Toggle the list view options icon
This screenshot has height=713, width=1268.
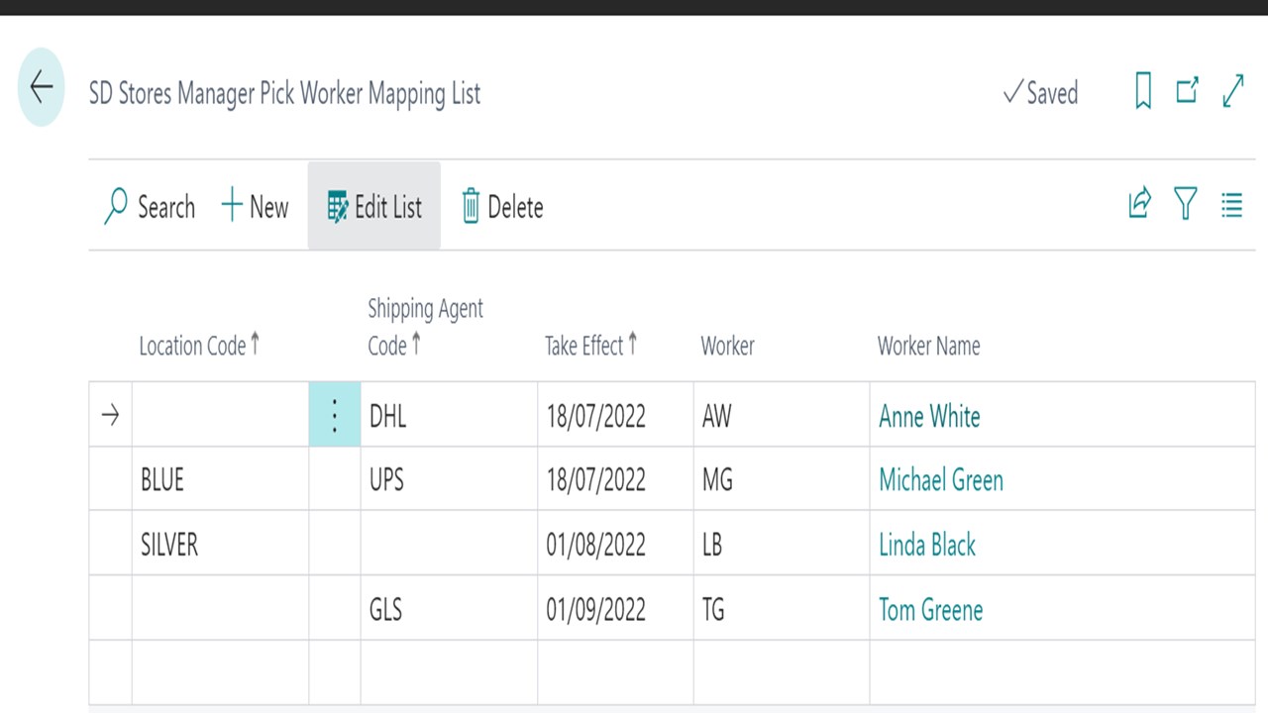1231,205
